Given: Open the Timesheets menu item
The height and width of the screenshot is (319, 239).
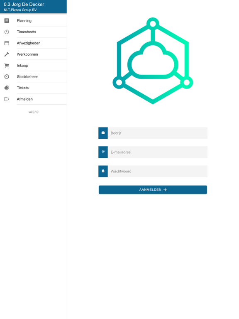Looking at the screenshot, I should pos(33,32).
